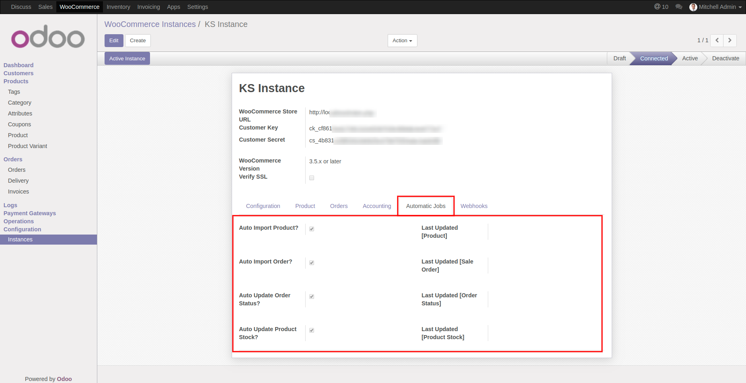Open the conversations chat icon
Viewport: 746px width, 383px height.
[x=679, y=7]
